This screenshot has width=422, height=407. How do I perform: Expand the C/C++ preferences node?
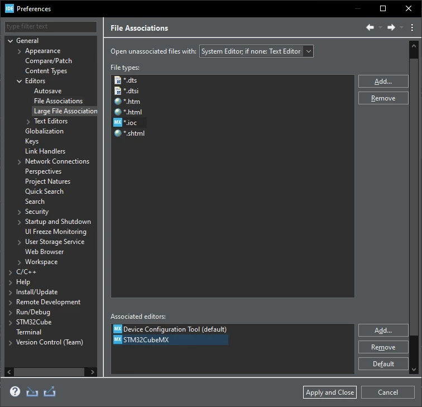[x=11, y=272]
